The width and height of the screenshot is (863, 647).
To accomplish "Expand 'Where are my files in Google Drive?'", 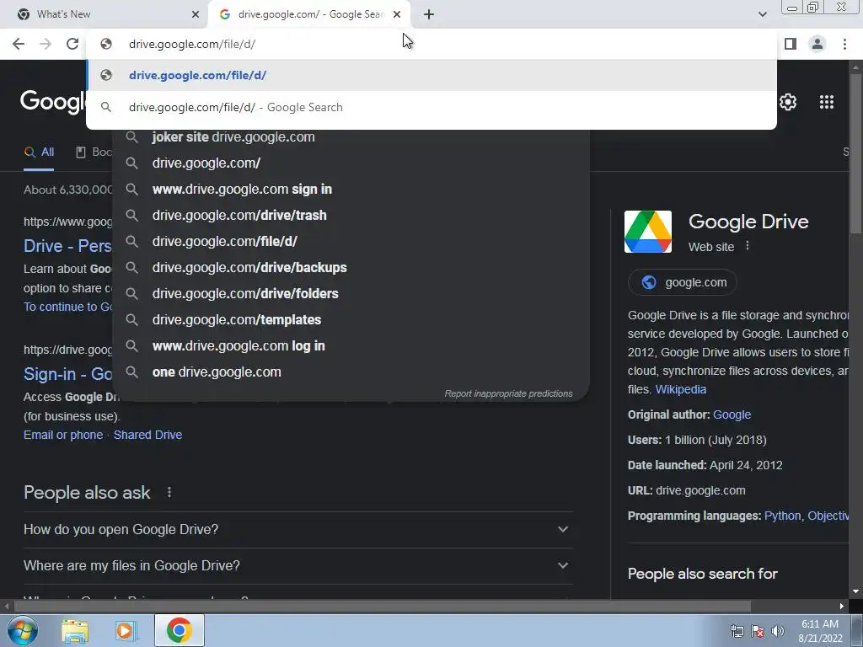I will [298, 565].
